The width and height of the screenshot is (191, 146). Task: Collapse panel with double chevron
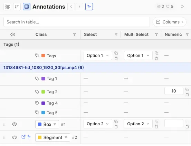[182, 7]
